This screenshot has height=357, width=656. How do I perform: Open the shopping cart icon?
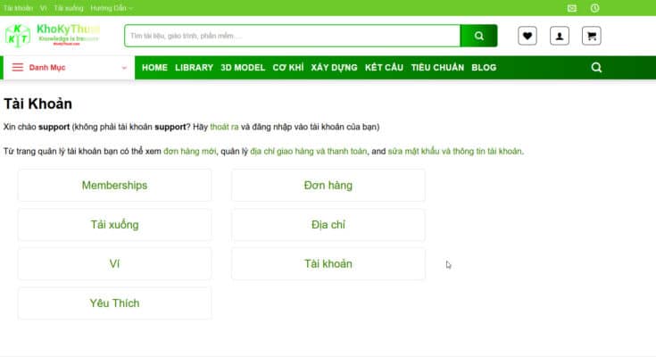[x=591, y=36]
